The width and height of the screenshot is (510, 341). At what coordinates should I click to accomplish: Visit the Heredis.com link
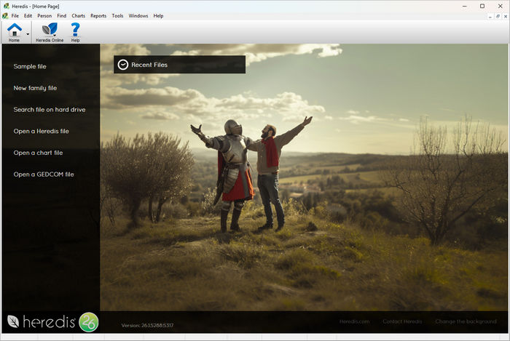(x=354, y=321)
